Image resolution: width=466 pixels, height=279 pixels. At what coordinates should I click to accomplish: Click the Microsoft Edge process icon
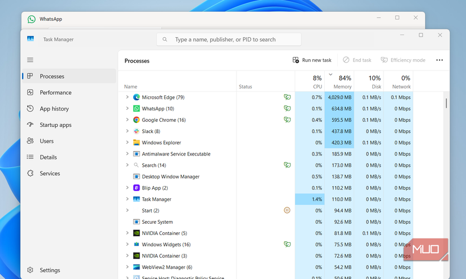[x=137, y=98]
